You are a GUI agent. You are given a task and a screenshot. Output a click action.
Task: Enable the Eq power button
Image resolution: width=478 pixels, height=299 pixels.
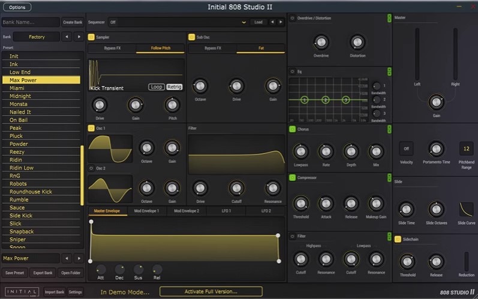click(x=292, y=71)
